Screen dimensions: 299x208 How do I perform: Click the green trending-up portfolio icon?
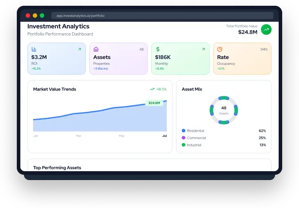(x=266, y=30)
